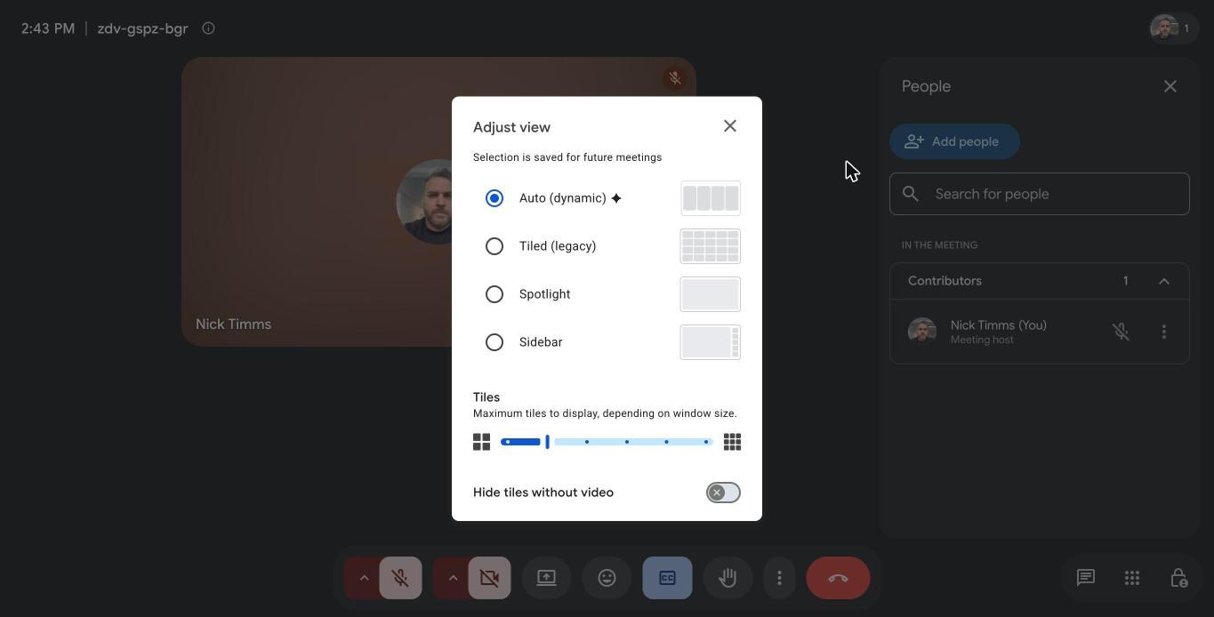Click the Sidebar layout preview thumbnail
The image size is (1214, 617).
(711, 342)
